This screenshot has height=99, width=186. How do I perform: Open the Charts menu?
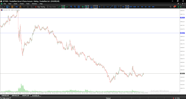[x=22, y=4]
